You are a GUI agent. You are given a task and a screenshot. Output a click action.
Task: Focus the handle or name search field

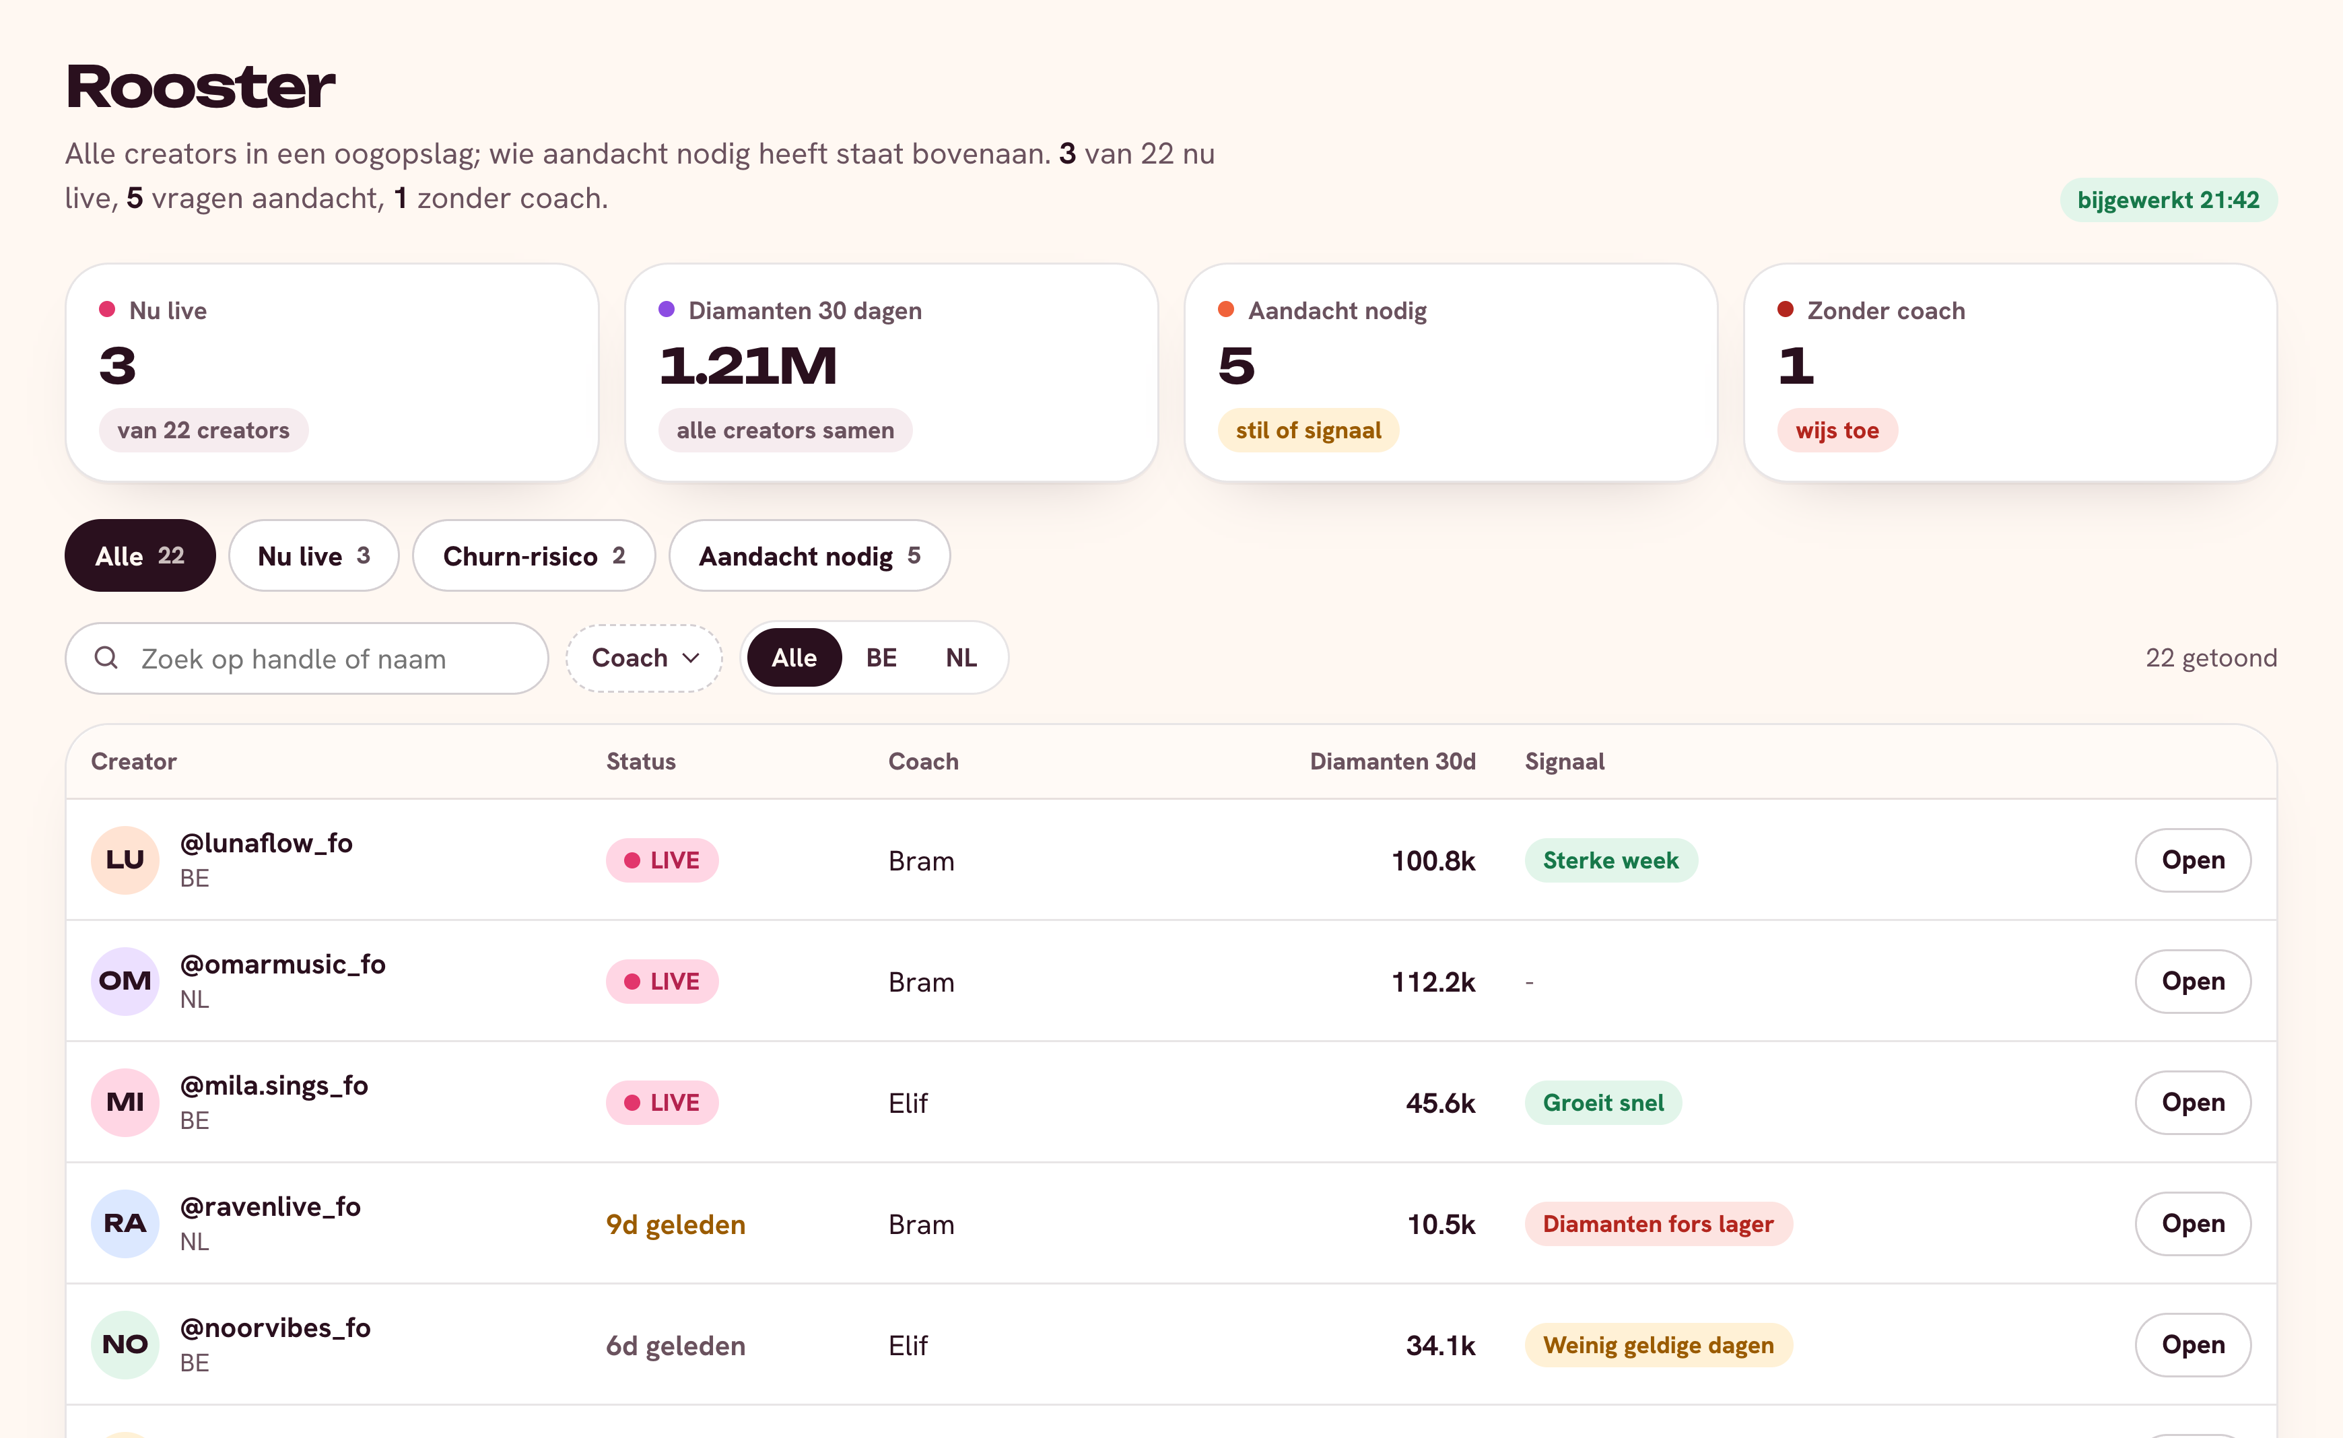306,658
